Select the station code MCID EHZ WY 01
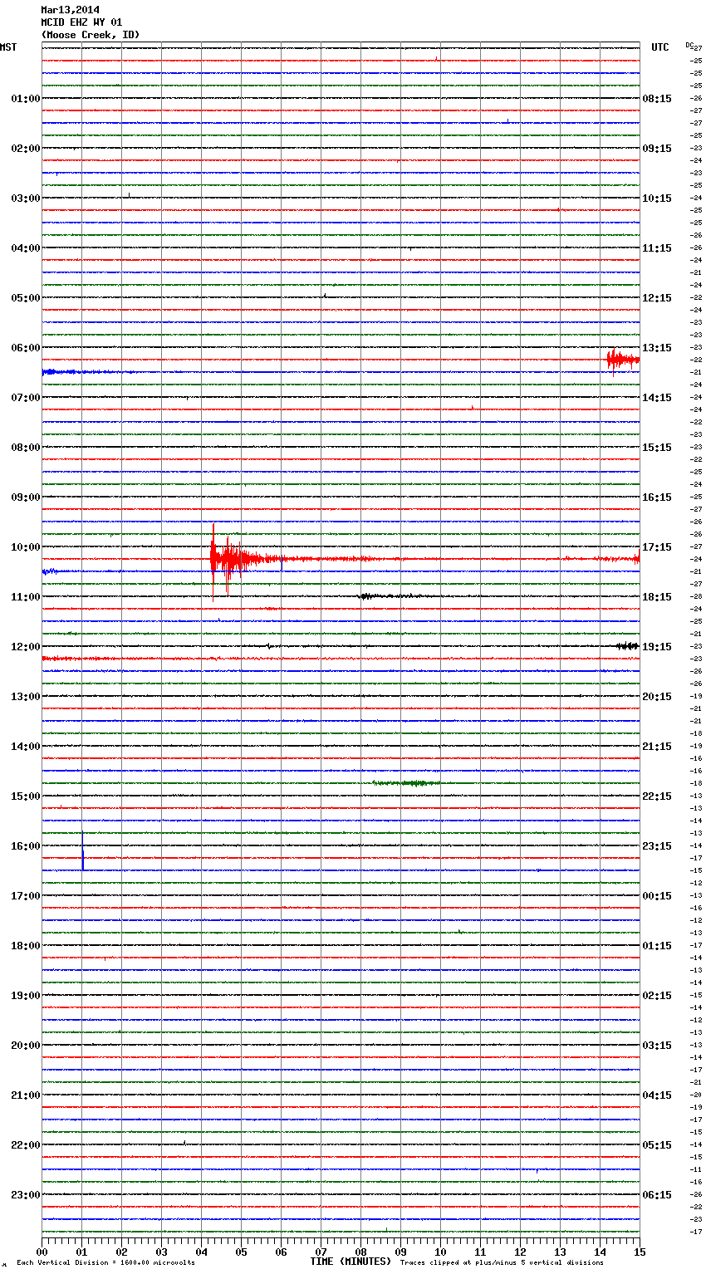706x1274 pixels. click(81, 22)
